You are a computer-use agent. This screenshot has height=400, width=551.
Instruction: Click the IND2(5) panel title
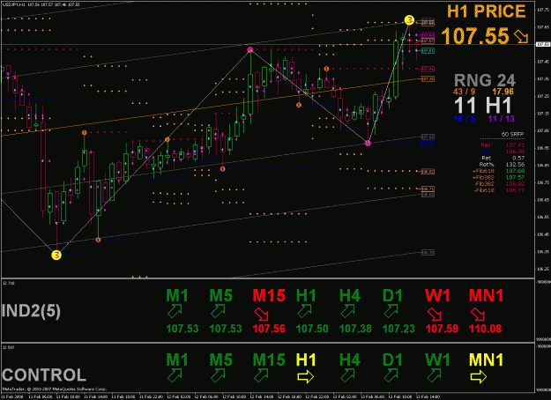31,311
